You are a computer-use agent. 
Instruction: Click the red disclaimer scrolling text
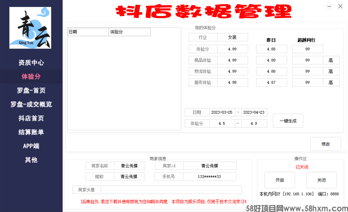pyautogui.click(x=163, y=201)
